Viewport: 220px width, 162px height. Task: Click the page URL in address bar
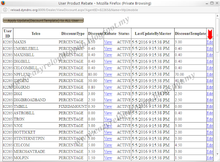[74, 10]
